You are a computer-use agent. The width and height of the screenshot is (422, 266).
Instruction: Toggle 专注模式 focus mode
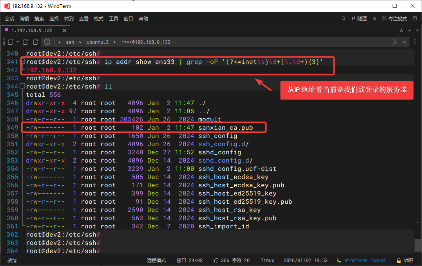click(395, 18)
